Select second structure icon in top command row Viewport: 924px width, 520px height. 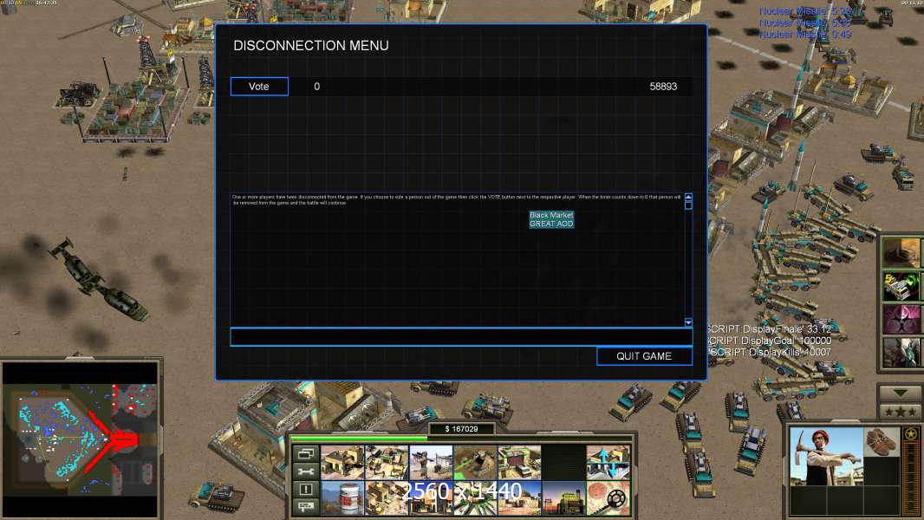pyautogui.click(x=387, y=462)
